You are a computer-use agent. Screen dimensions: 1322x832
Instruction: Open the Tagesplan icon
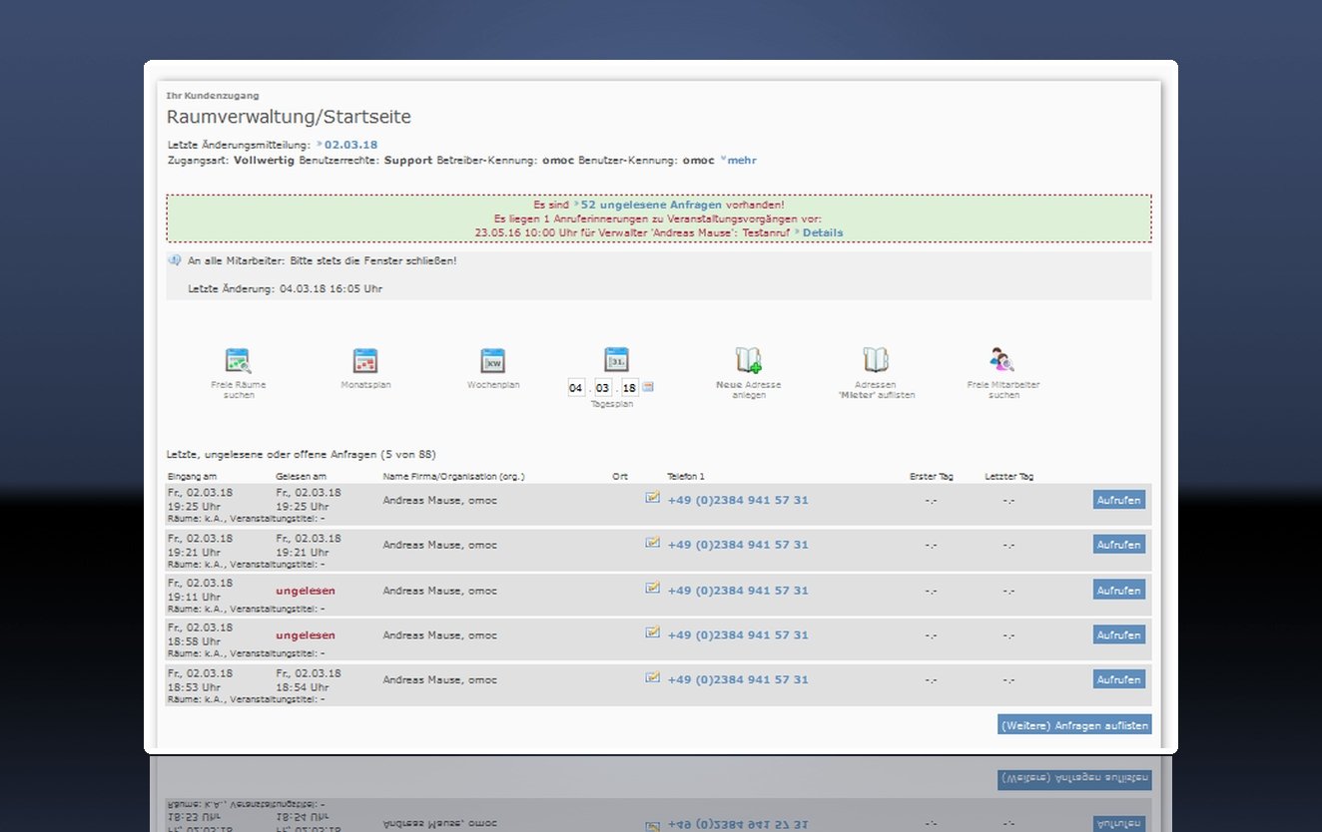pos(616,359)
